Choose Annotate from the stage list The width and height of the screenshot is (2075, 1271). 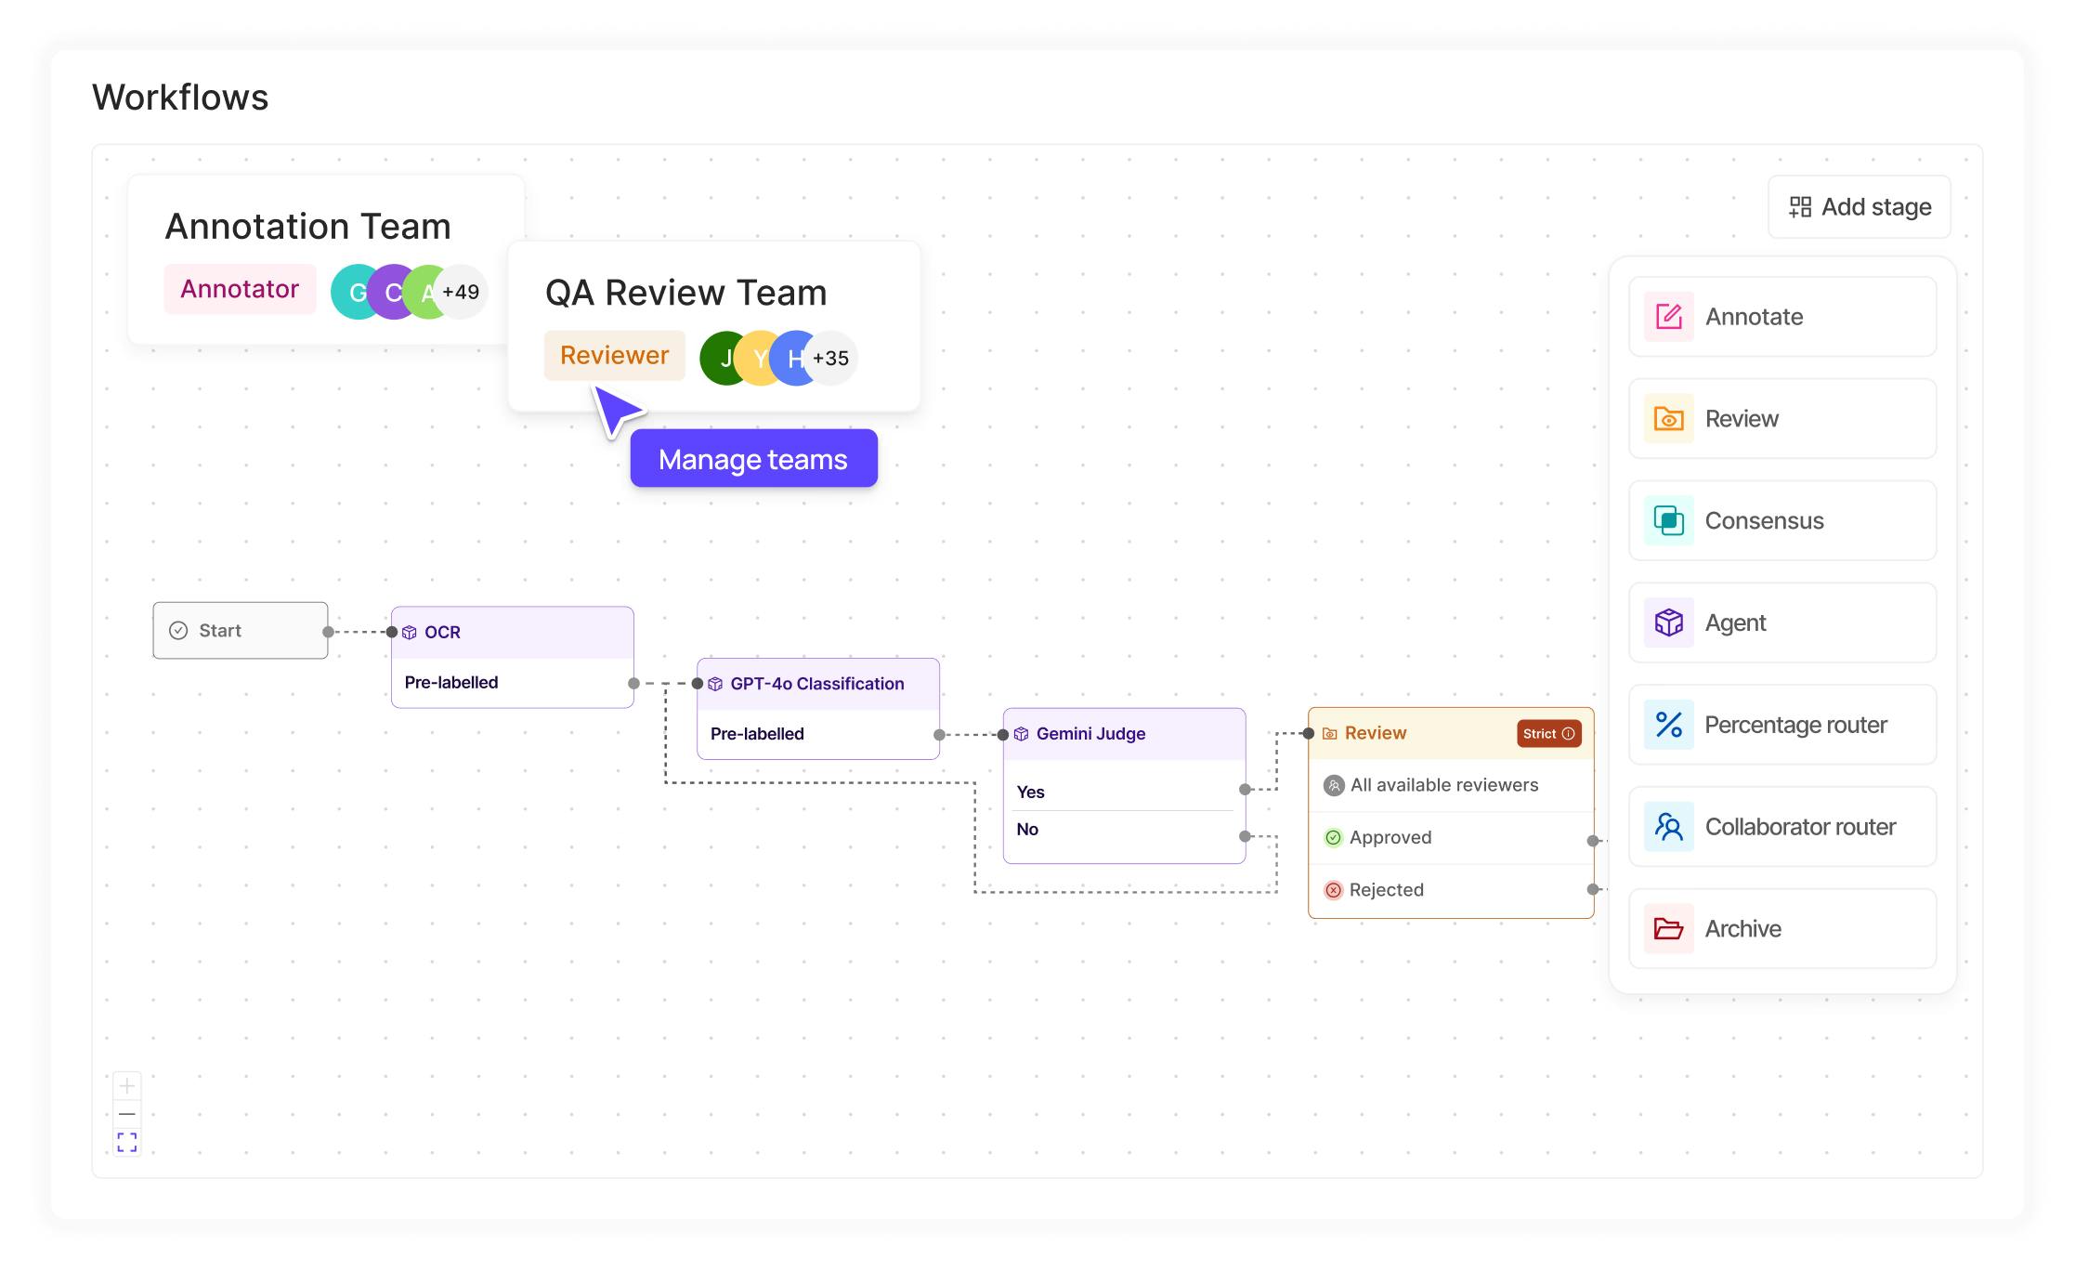[x=1782, y=317]
